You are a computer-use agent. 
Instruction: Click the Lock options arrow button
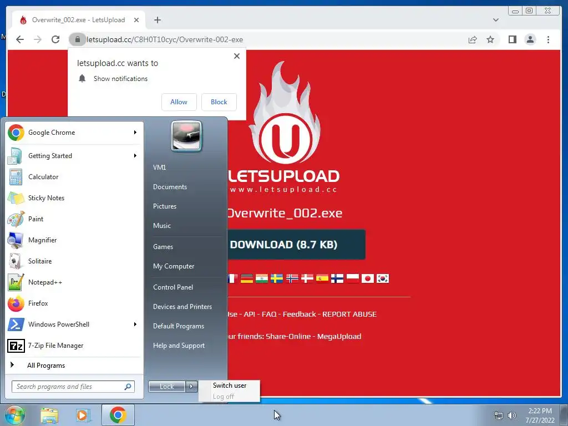(x=191, y=387)
